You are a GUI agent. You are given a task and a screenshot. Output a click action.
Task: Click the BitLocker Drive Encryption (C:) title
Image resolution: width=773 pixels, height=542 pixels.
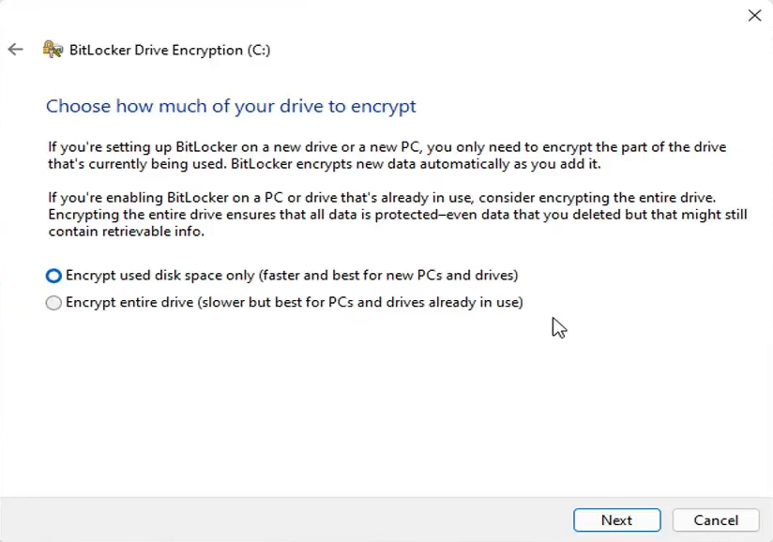point(170,50)
